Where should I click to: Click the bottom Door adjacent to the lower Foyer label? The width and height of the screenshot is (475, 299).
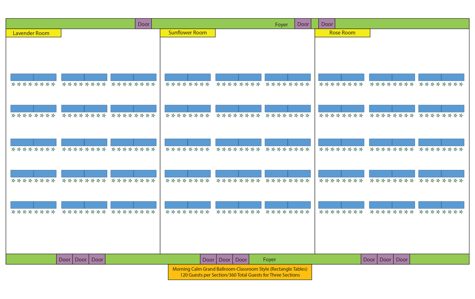click(x=241, y=259)
